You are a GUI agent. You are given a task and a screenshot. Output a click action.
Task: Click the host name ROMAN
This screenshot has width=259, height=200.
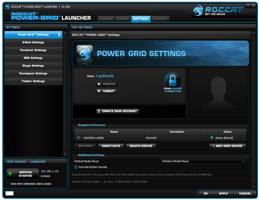[x=45, y=176]
